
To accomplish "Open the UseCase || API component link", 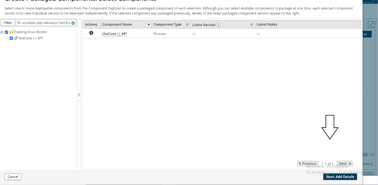I will 114,34.
